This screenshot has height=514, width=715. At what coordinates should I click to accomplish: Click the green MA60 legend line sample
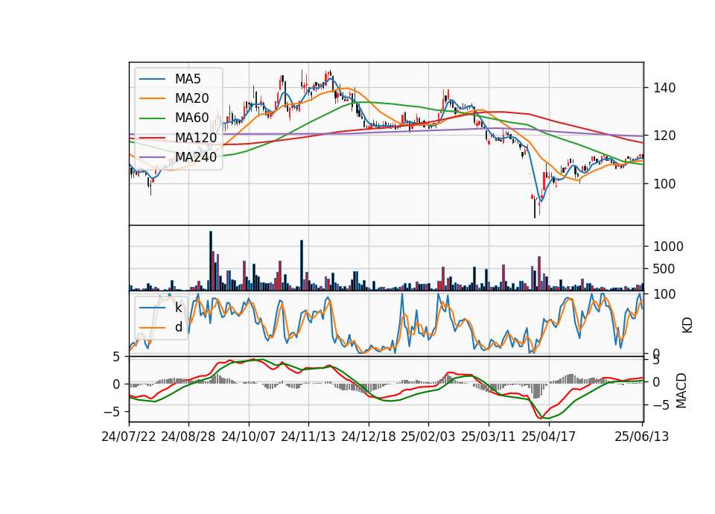tap(152, 118)
